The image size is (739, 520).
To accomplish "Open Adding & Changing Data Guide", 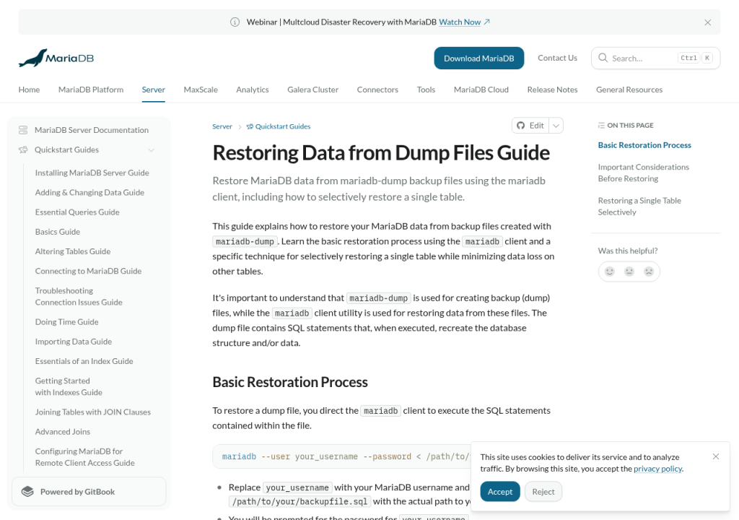I will [x=89, y=193].
